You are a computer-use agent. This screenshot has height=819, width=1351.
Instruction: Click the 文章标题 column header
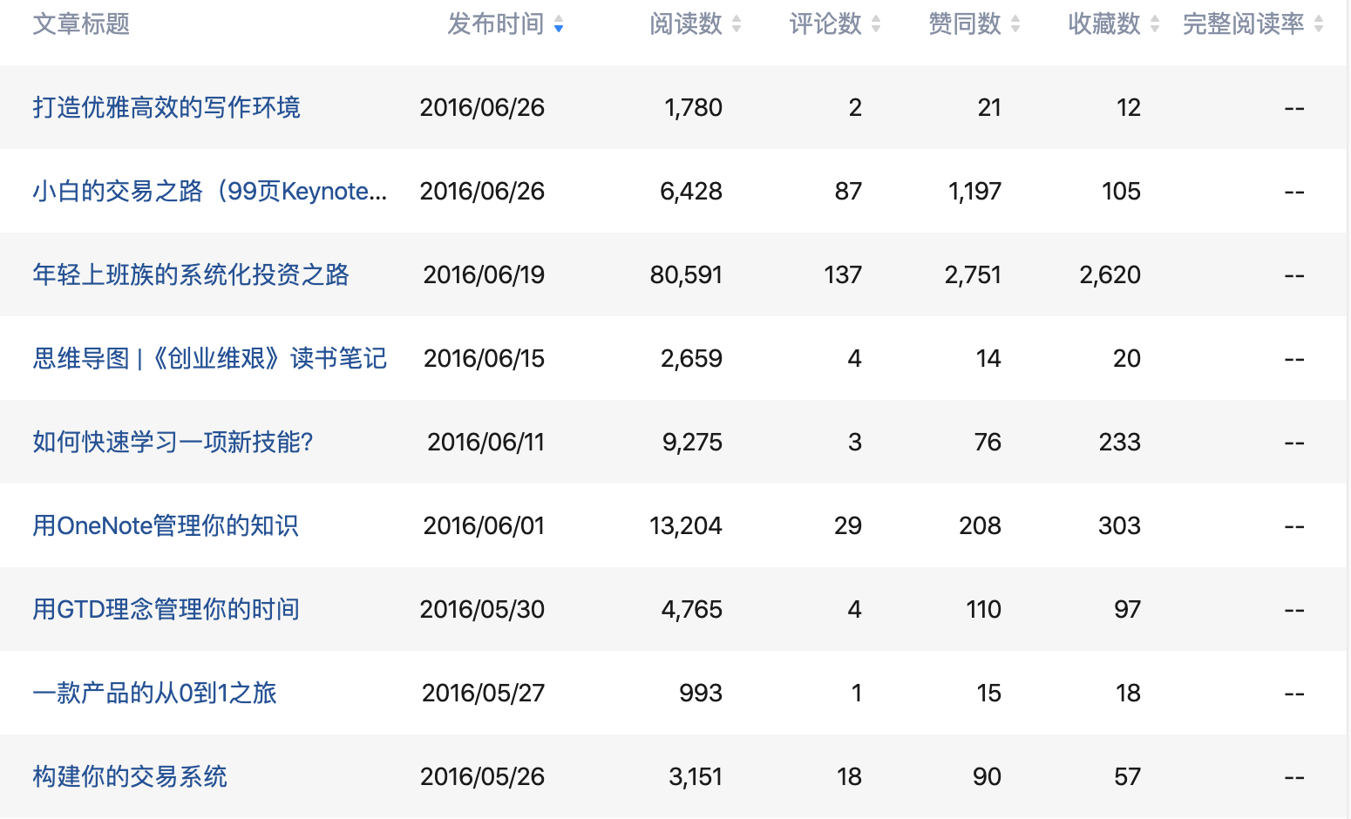[x=81, y=24]
